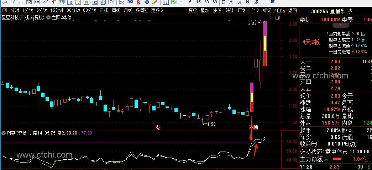Select 周 period in top toolbar
The width and height of the screenshot is (372, 170).
[231, 2]
